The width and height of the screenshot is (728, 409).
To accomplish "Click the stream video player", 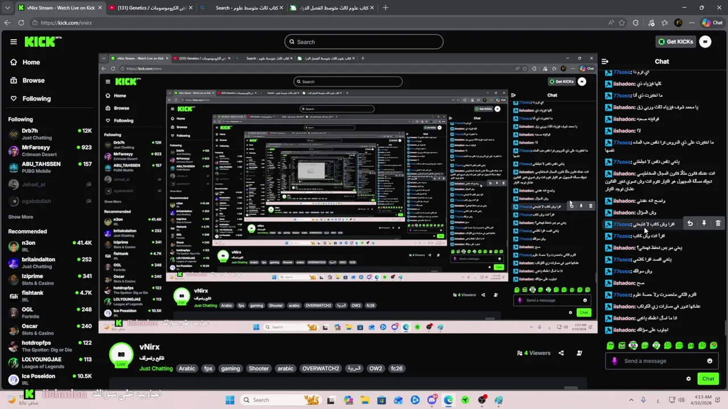I will (348, 193).
